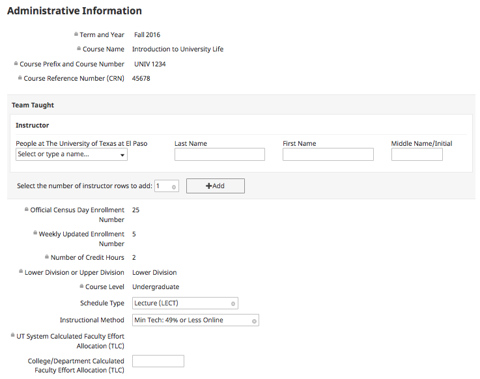Screen dimensions: 480x379
Task: Click the College/Department Calculated TLC field
Action: (x=158, y=361)
